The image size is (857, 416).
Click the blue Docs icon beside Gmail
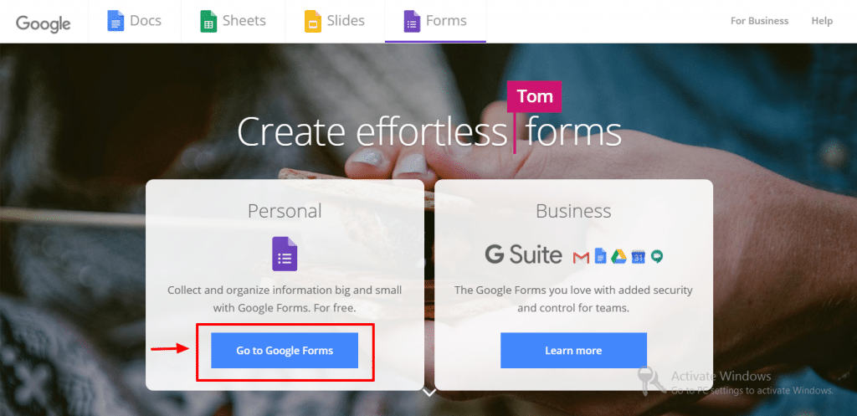[600, 256]
